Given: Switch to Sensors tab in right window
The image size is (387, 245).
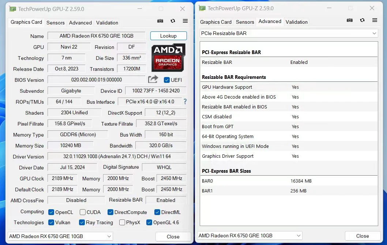Looking at the screenshot, I should [245, 22].
